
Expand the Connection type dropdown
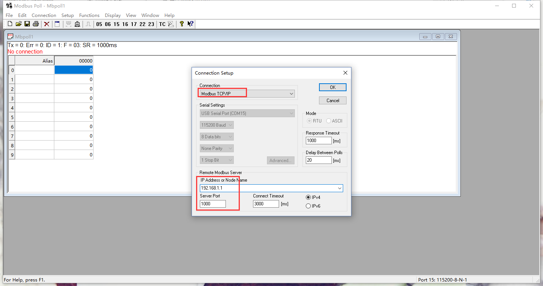[291, 93]
